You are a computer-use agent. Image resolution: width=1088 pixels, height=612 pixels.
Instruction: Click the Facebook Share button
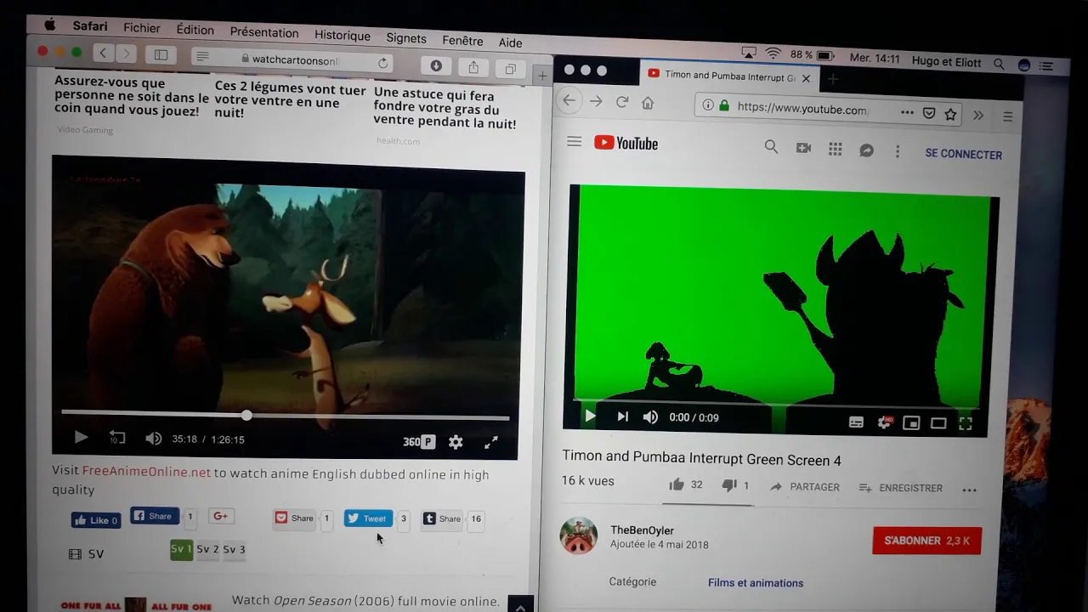tap(154, 516)
